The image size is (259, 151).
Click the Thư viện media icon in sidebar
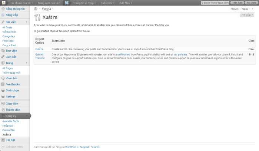[x=3, y=51]
